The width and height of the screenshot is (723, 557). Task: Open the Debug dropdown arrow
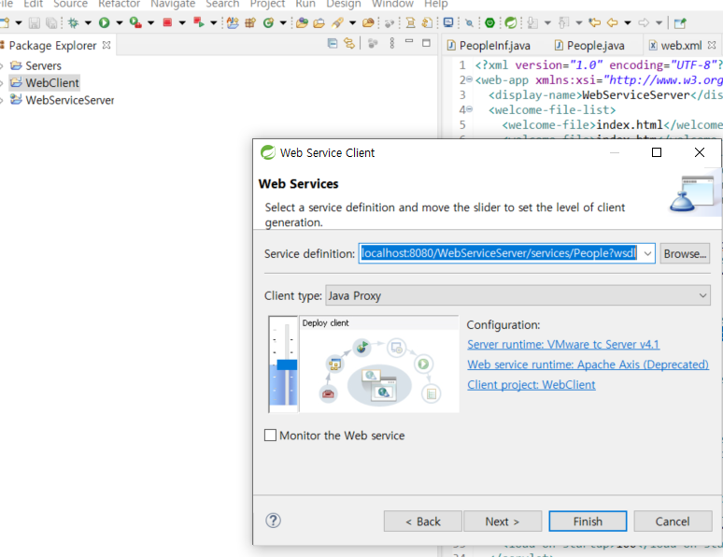[88, 22]
